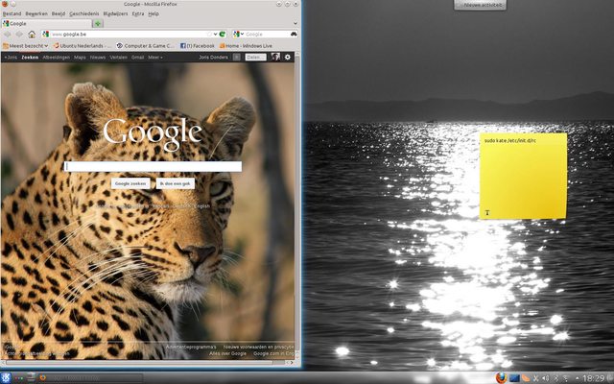Click the yellow sticky note text 'sudo kate /etc/init.d/rc'
The height and width of the screenshot is (384, 614).
[x=509, y=140]
